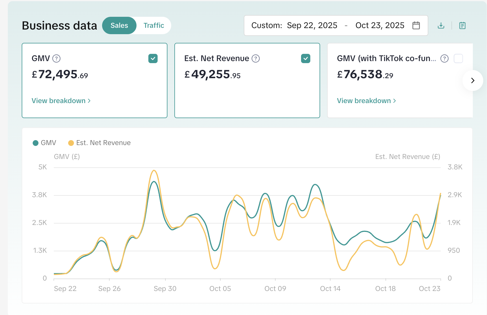
Task: Click the right arrow to see more metrics
Action: pyautogui.click(x=473, y=80)
